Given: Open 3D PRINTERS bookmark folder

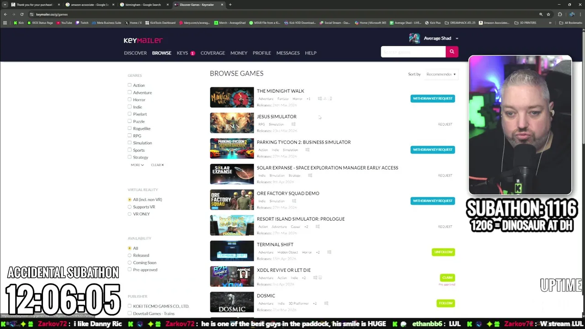Looking at the screenshot, I should point(525,22).
